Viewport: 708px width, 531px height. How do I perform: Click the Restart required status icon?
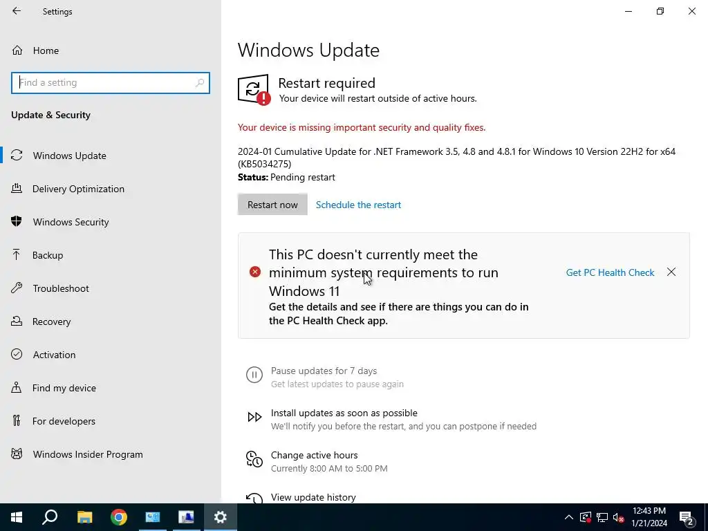254,89
